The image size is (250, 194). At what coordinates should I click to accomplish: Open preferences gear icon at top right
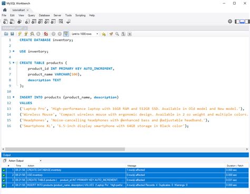230,22
